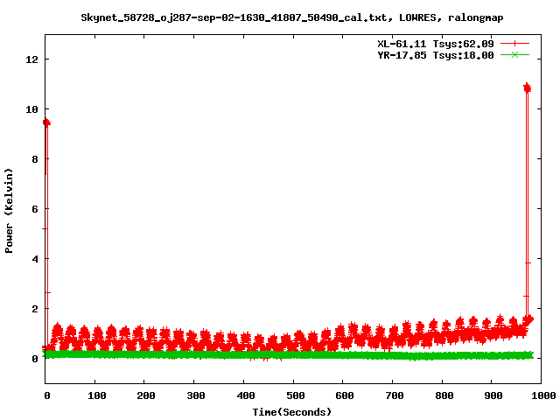Click x-axis tick label 800
Screen dimensions: 560x420
click(444, 395)
